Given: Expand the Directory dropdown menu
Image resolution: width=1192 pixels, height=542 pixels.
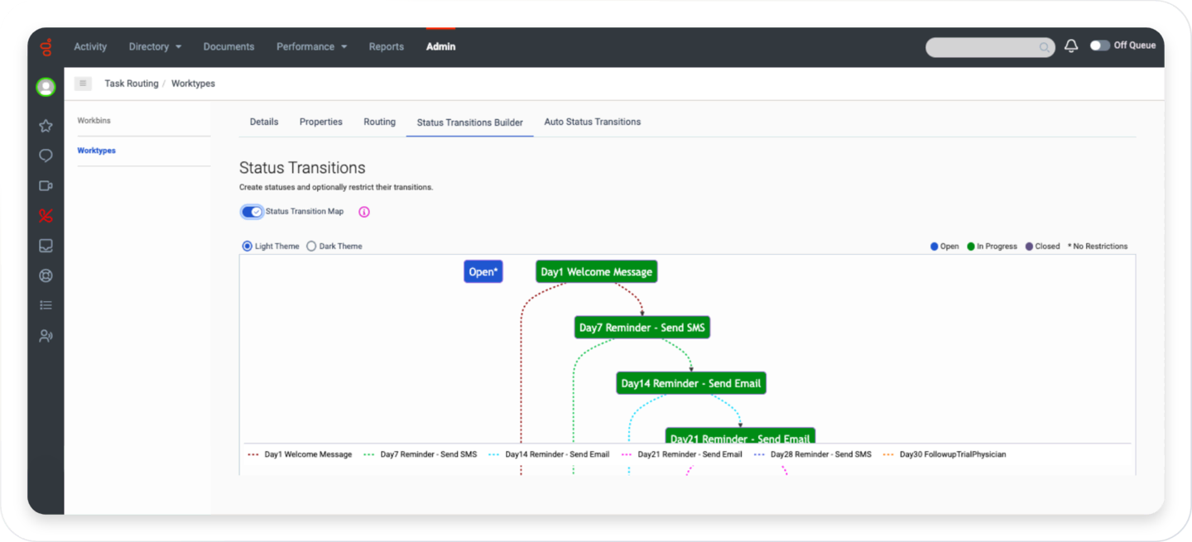Looking at the screenshot, I should click(155, 47).
